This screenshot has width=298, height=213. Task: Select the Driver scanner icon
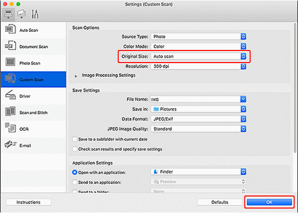[x=11, y=95]
